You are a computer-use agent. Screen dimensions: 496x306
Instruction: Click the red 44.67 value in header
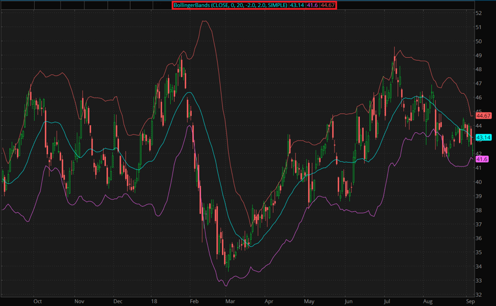coord(327,5)
